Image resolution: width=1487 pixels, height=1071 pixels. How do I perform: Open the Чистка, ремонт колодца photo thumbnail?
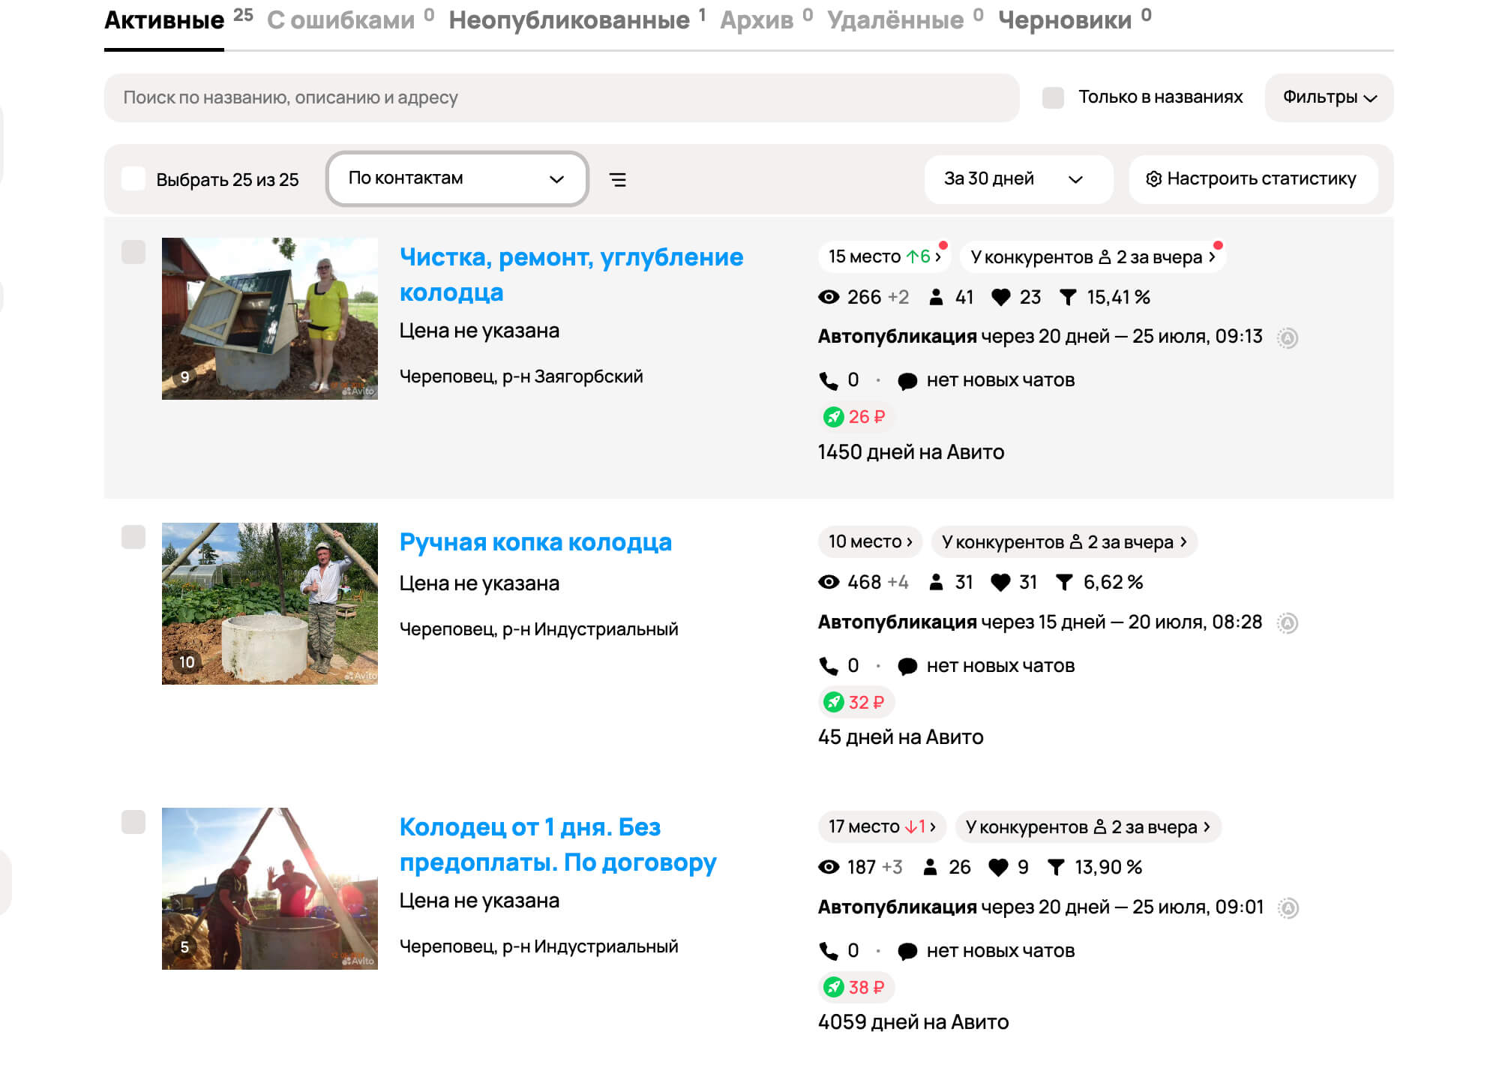pyautogui.click(x=270, y=319)
